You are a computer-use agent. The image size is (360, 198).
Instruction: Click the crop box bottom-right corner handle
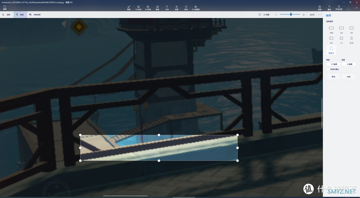(x=237, y=161)
